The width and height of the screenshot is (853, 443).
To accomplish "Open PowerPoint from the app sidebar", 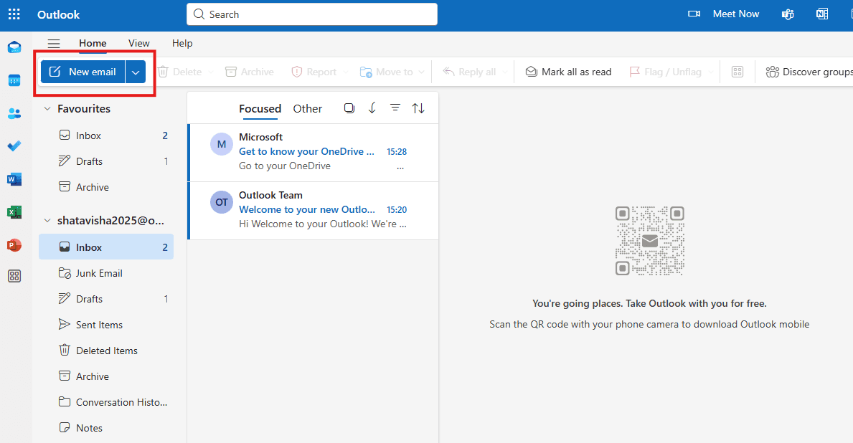I will [x=14, y=245].
